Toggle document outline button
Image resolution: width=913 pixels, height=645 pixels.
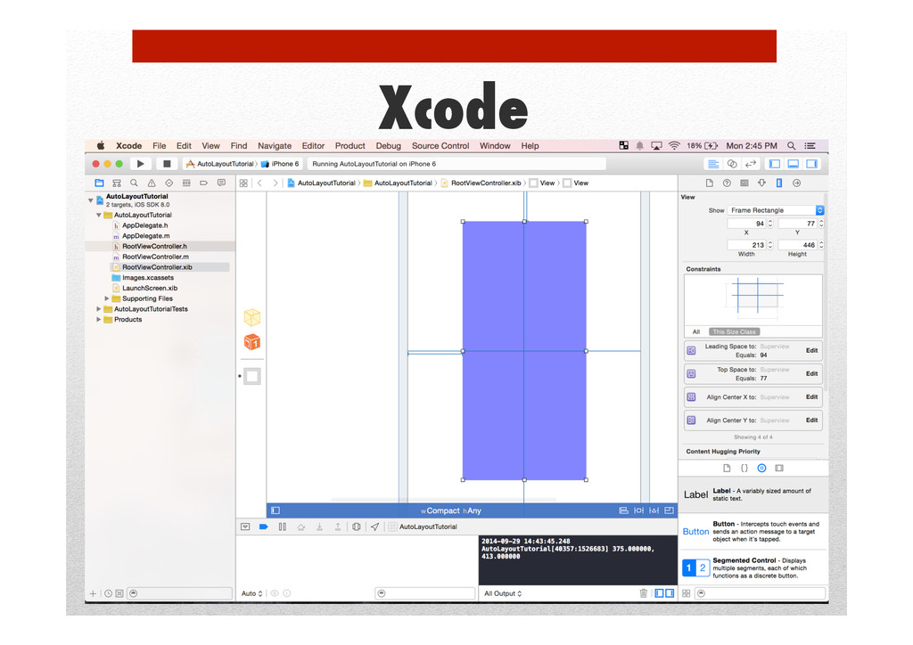276,510
